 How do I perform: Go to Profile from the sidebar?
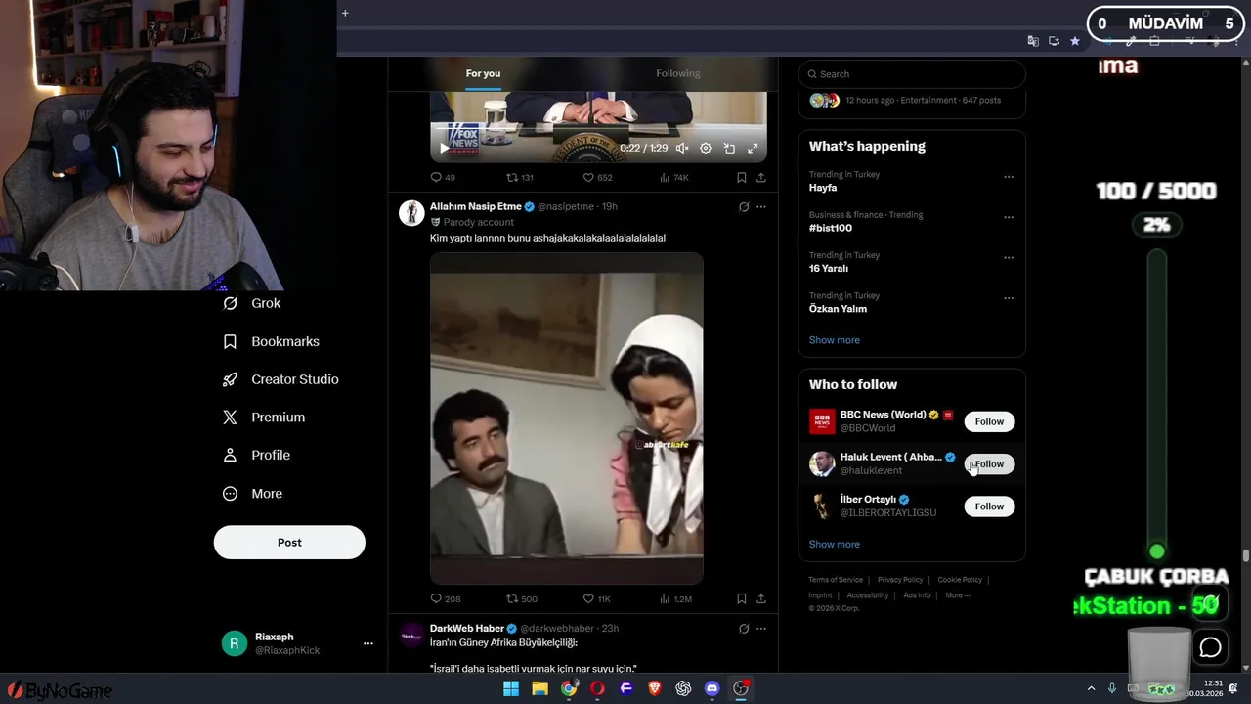click(256, 455)
